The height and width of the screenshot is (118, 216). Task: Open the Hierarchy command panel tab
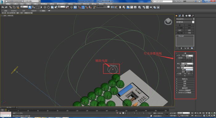(183, 16)
